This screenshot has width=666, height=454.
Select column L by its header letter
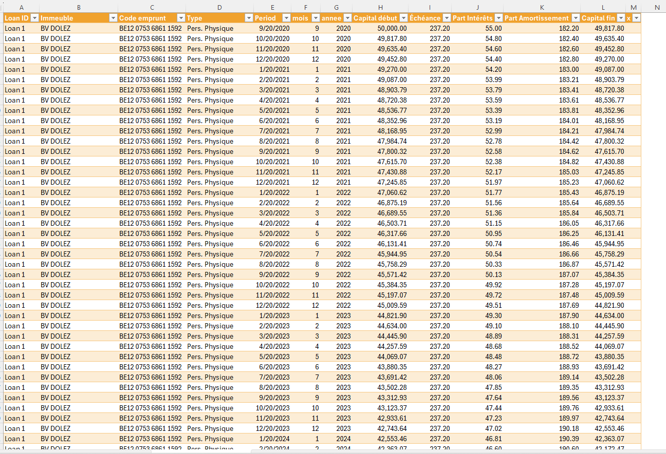coord(603,7)
